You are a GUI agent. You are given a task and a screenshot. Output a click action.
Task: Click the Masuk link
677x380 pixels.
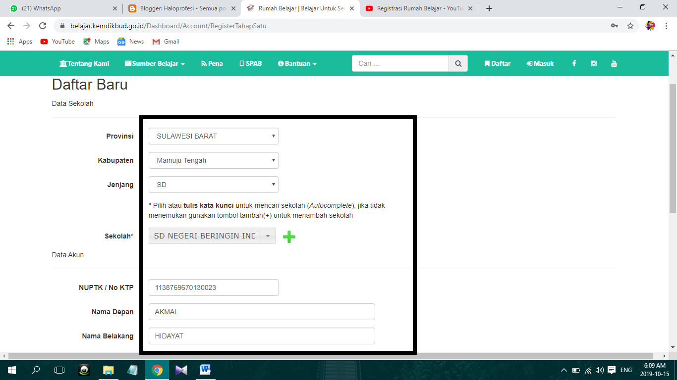[x=540, y=63]
